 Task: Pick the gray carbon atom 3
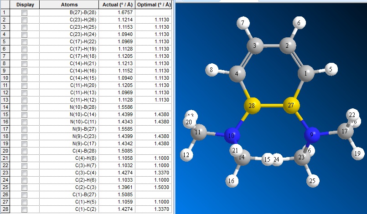click(x=254, y=46)
